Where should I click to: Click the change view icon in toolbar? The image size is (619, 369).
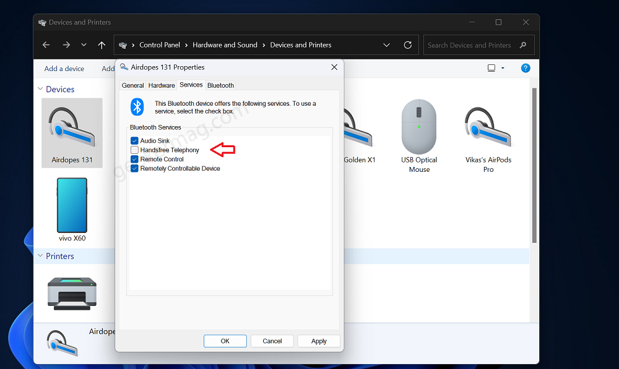491,68
